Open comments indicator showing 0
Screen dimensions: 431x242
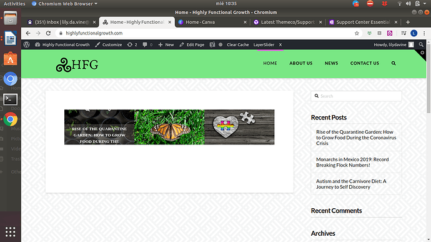[147, 44]
